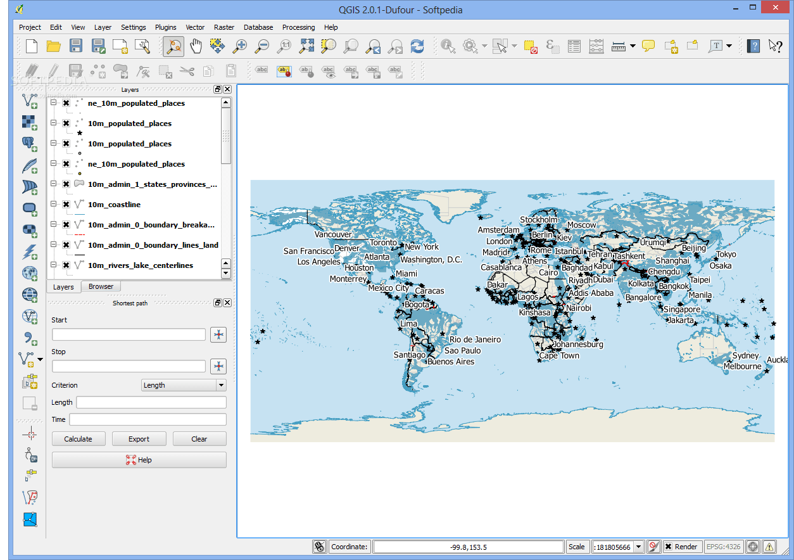The height and width of the screenshot is (560, 794).
Task: Click inside the Start input field
Action: click(129, 334)
